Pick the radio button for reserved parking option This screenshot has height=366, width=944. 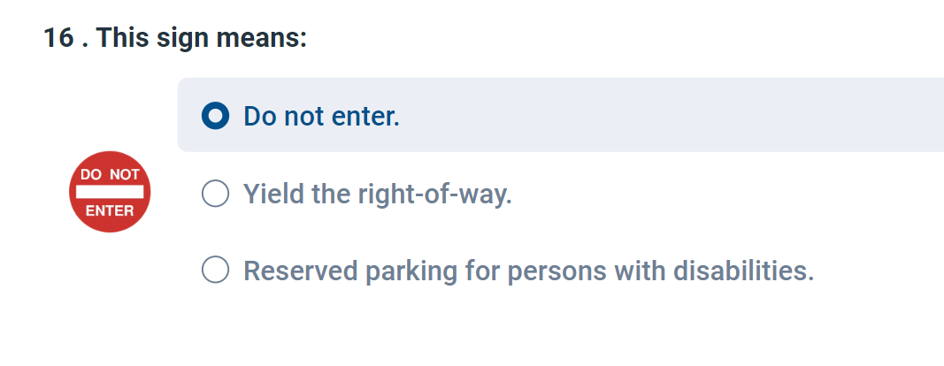coord(215,270)
